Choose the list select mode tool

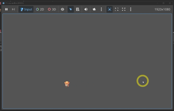[x=78, y=10]
